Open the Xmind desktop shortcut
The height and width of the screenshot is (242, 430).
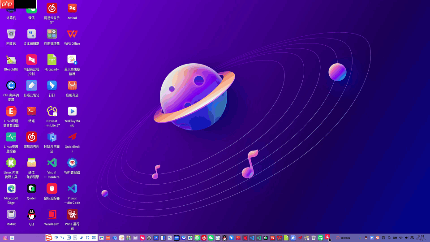pyautogui.click(x=72, y=8)
